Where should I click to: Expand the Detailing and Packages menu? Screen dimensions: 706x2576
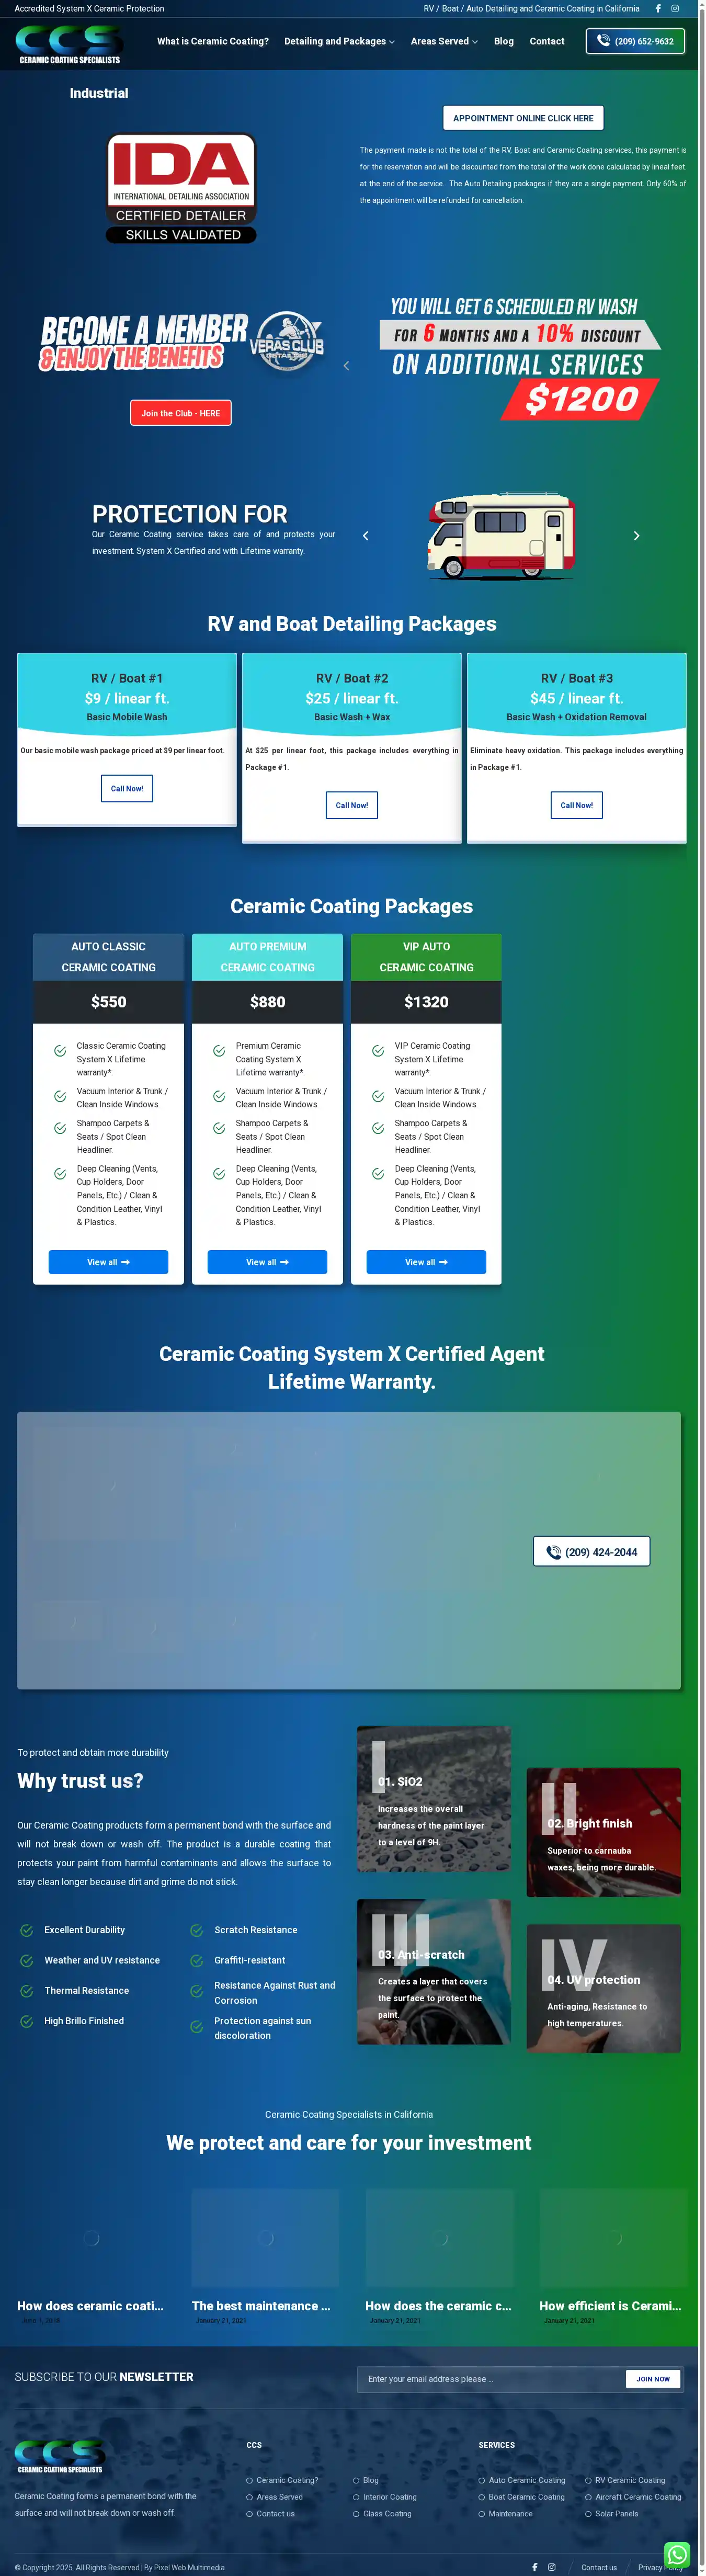point(339,42)
